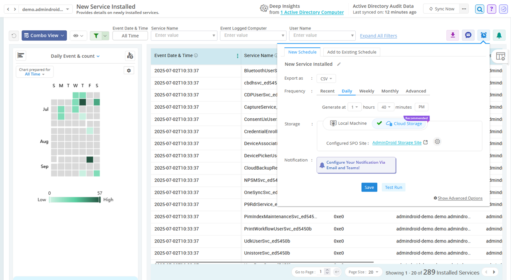Open the Export as CSV dropdown
Screen dimensions: 511x280
coord(326,78)
